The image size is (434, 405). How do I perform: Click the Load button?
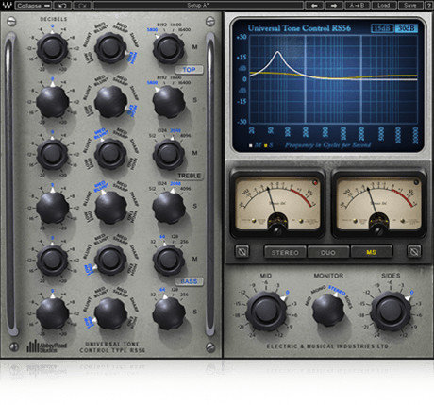(x=384, y=6)
